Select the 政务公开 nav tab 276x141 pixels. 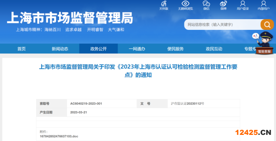tap(99, 49)
